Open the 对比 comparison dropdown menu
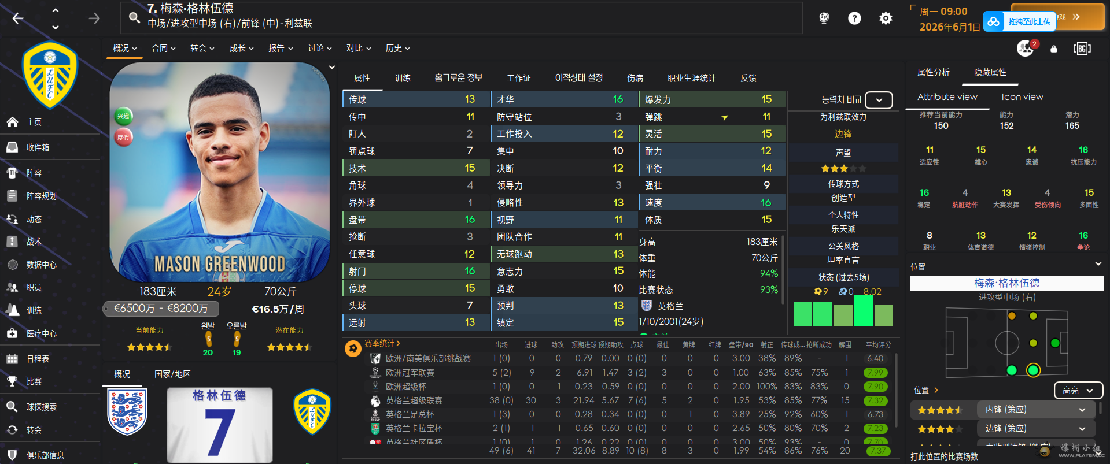1110x464 pixels. click(359, 49)
